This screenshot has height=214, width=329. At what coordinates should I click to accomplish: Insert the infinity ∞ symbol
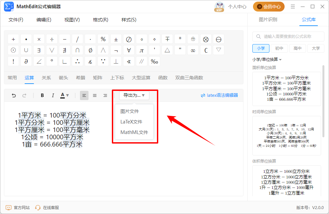click(193, 50)
